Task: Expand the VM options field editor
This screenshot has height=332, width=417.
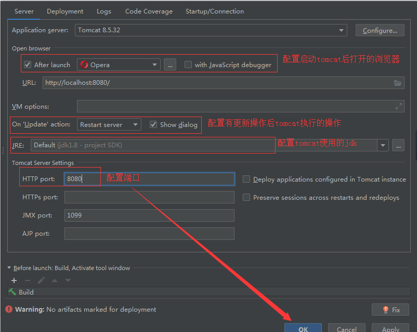Action: [398, 106]
